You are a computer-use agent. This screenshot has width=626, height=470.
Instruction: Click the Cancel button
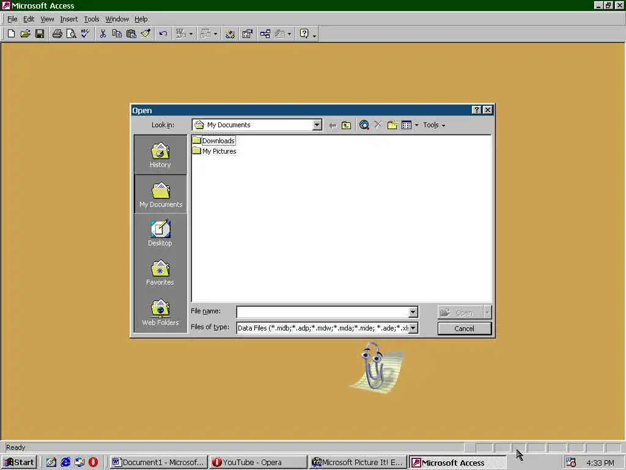click(x=465, y=329)
